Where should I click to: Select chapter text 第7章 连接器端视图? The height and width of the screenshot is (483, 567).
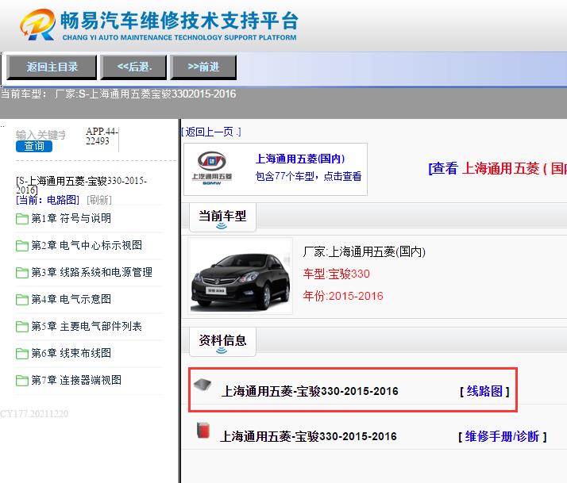pos(76,380)
